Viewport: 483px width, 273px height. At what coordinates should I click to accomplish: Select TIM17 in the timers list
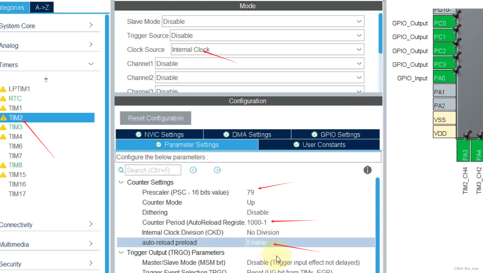point(17,194)
